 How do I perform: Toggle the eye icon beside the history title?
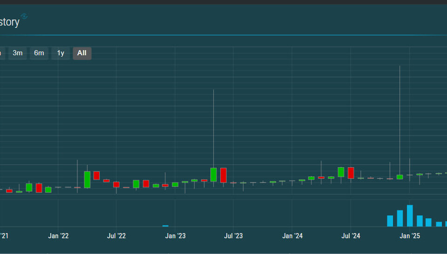point(24,16)
